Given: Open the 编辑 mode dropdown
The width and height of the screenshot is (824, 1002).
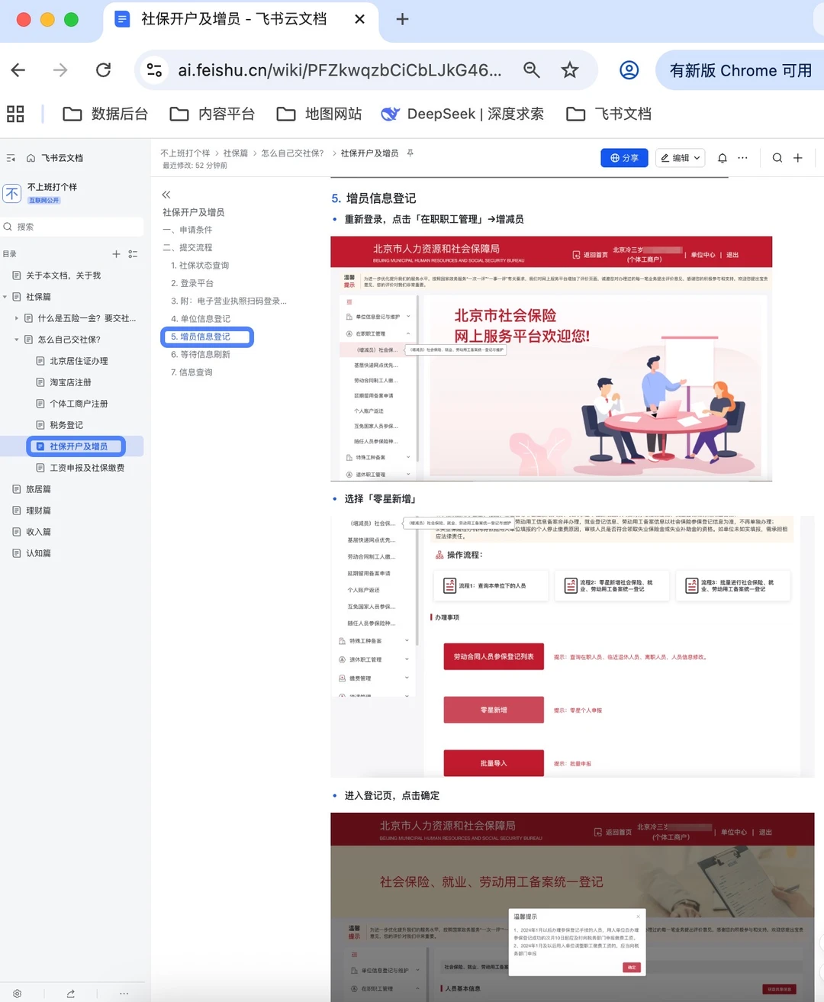Looking at the screenshot, I should tap(681, 158).
